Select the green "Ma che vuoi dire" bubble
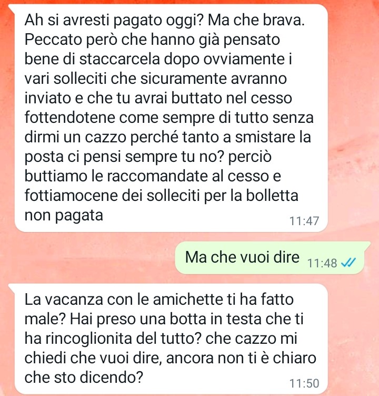 270,258
